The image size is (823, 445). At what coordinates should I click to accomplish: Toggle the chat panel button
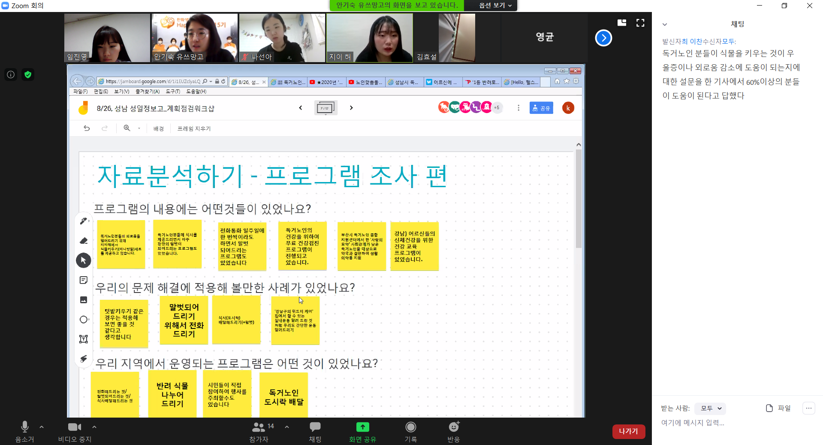tap(315, 431)
